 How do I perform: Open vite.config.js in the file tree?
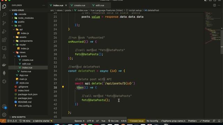(28, 106)
